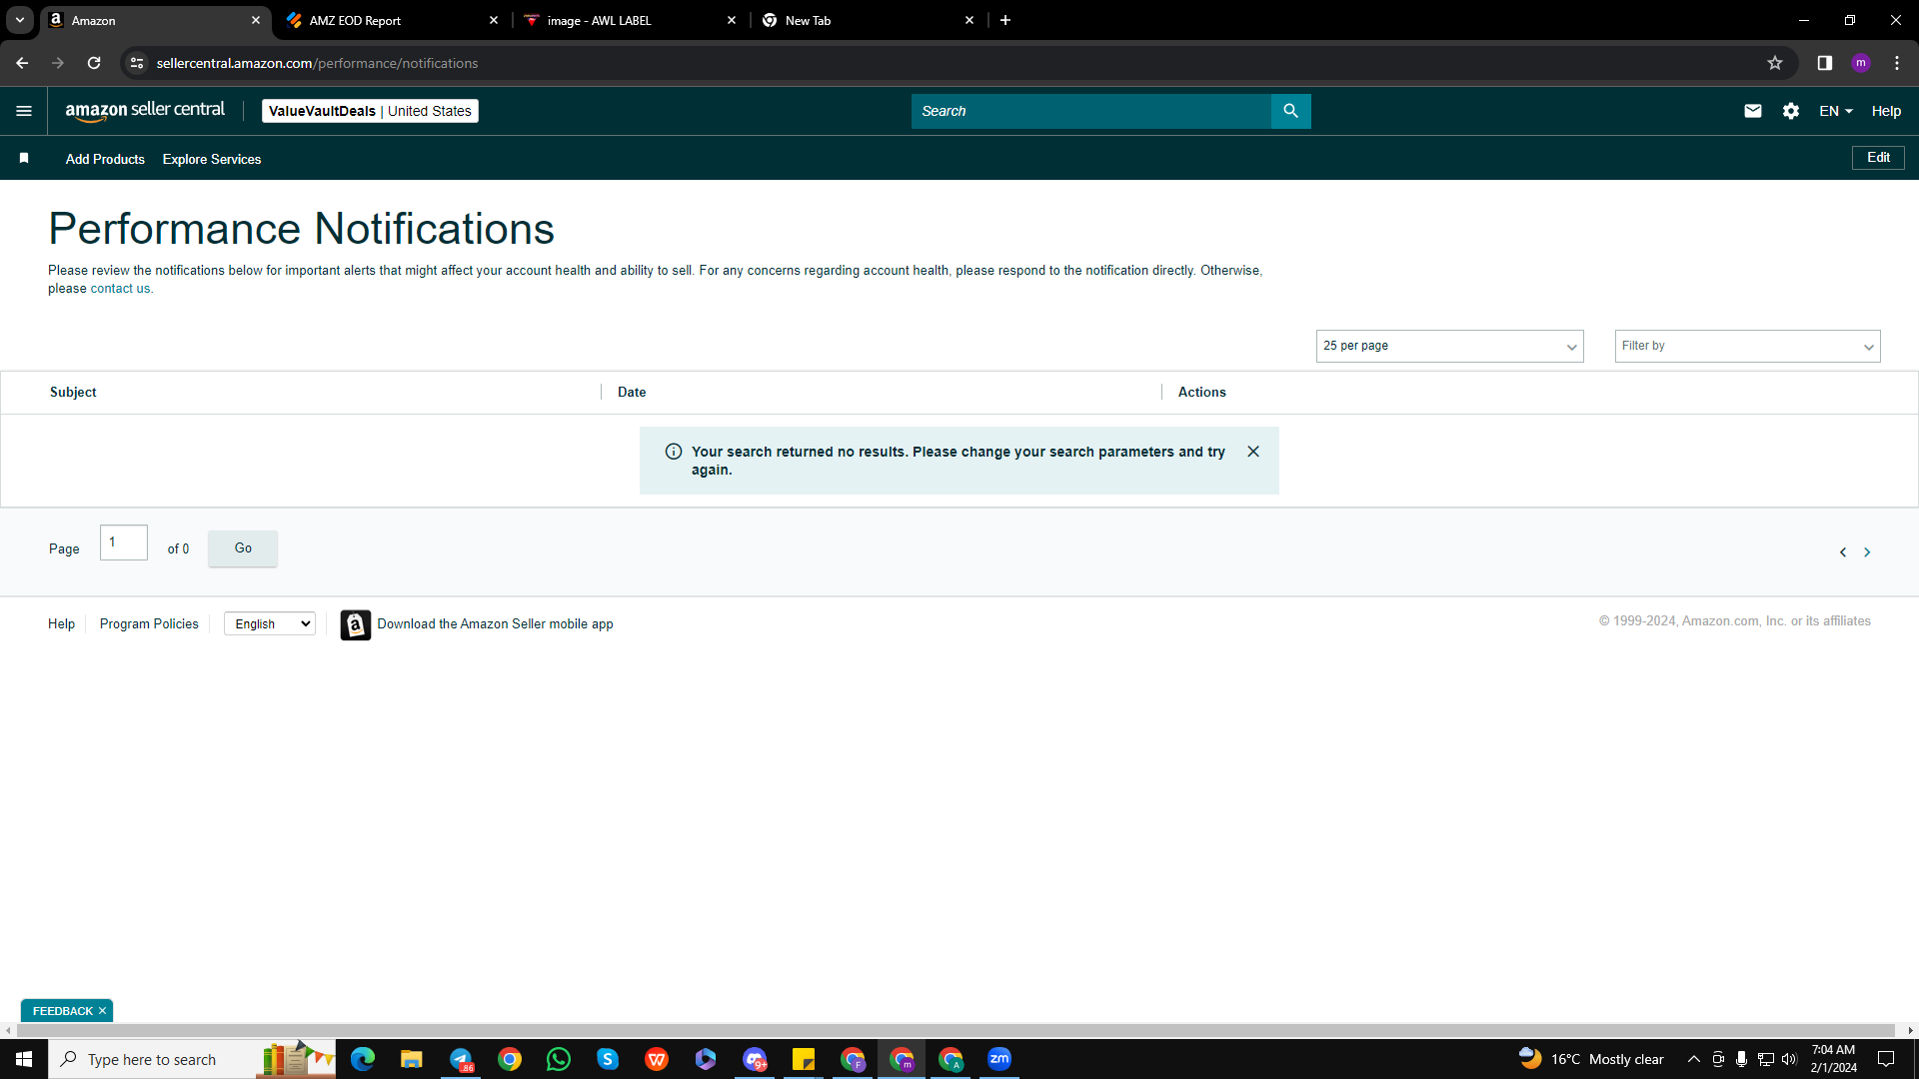Click the bookmark flag icon
The height and width of the screenshot is (1079, 1919).
[24, 159]
